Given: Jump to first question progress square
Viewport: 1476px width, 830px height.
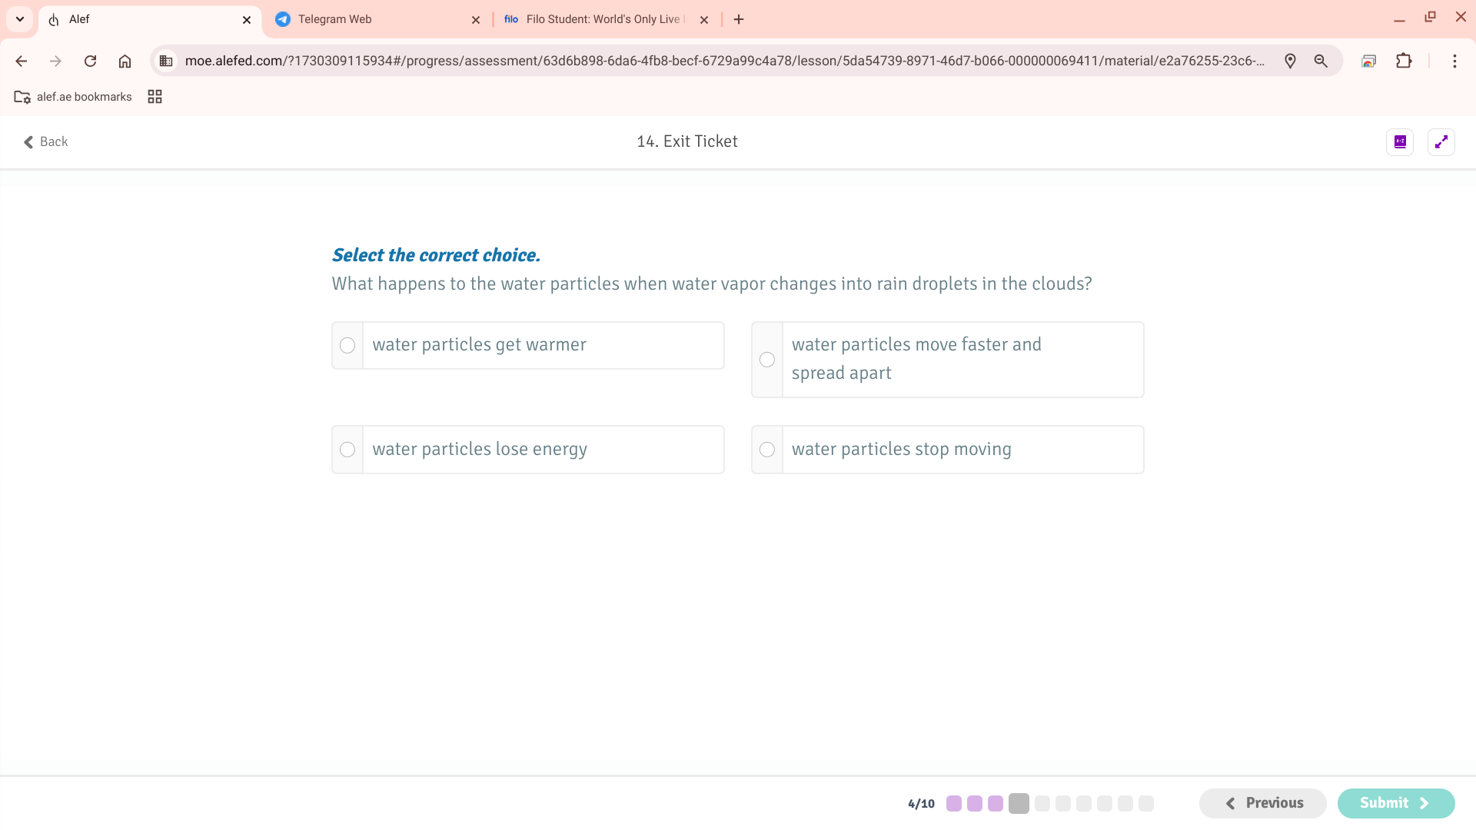Looking at the screenshot, I should click(x=954, y=804).
